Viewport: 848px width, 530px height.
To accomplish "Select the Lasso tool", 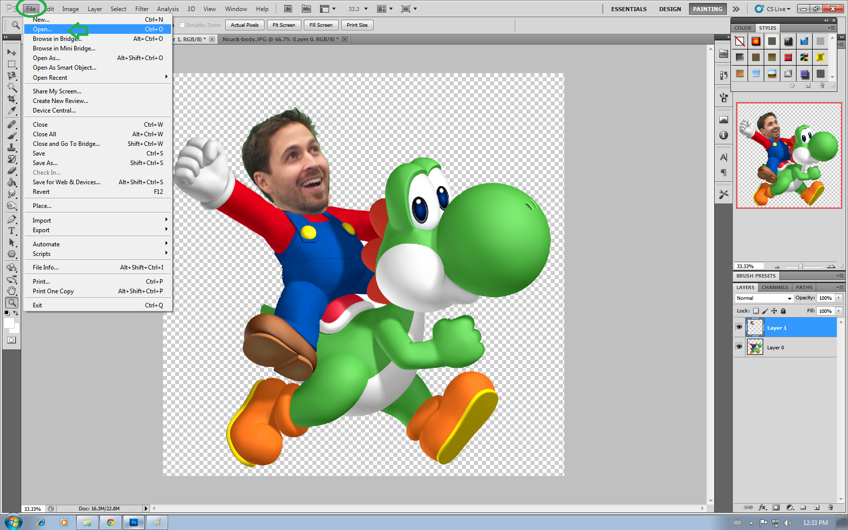I will 12,76.
